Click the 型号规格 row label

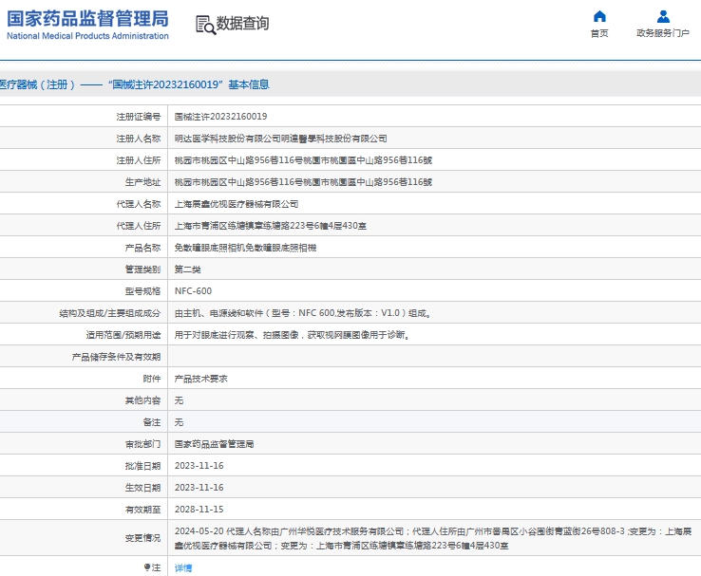[x=142, y=291]
